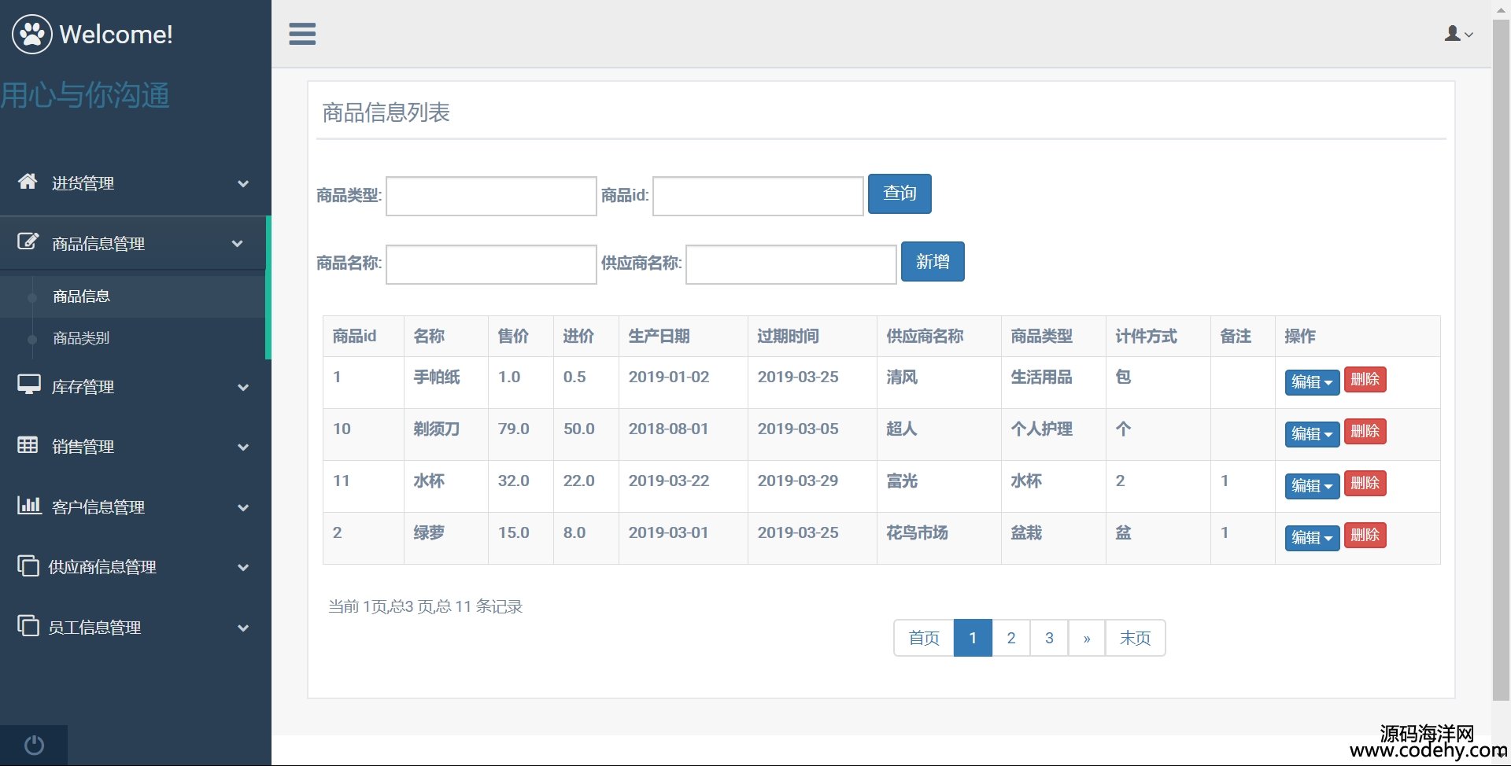
Task: Open the user account icon menu
Action: [x=1458, y=34]
